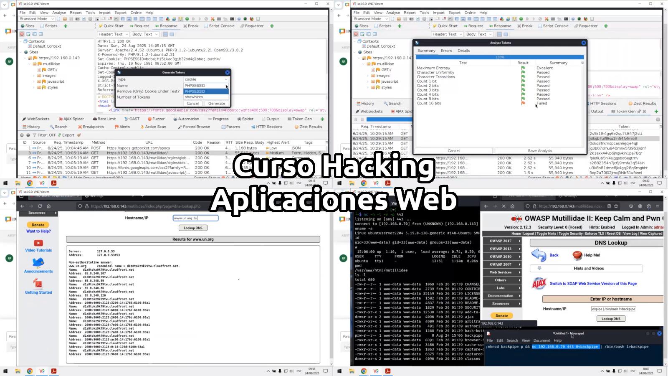Viewport: 668px width, 376px height.
Task: Expand the Hints and Videos section
Action: click(586, 268)
